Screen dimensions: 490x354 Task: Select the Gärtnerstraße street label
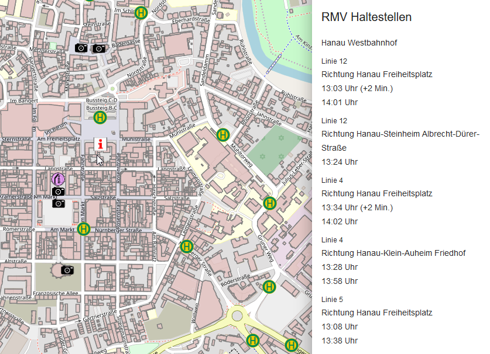click(100, 315)
